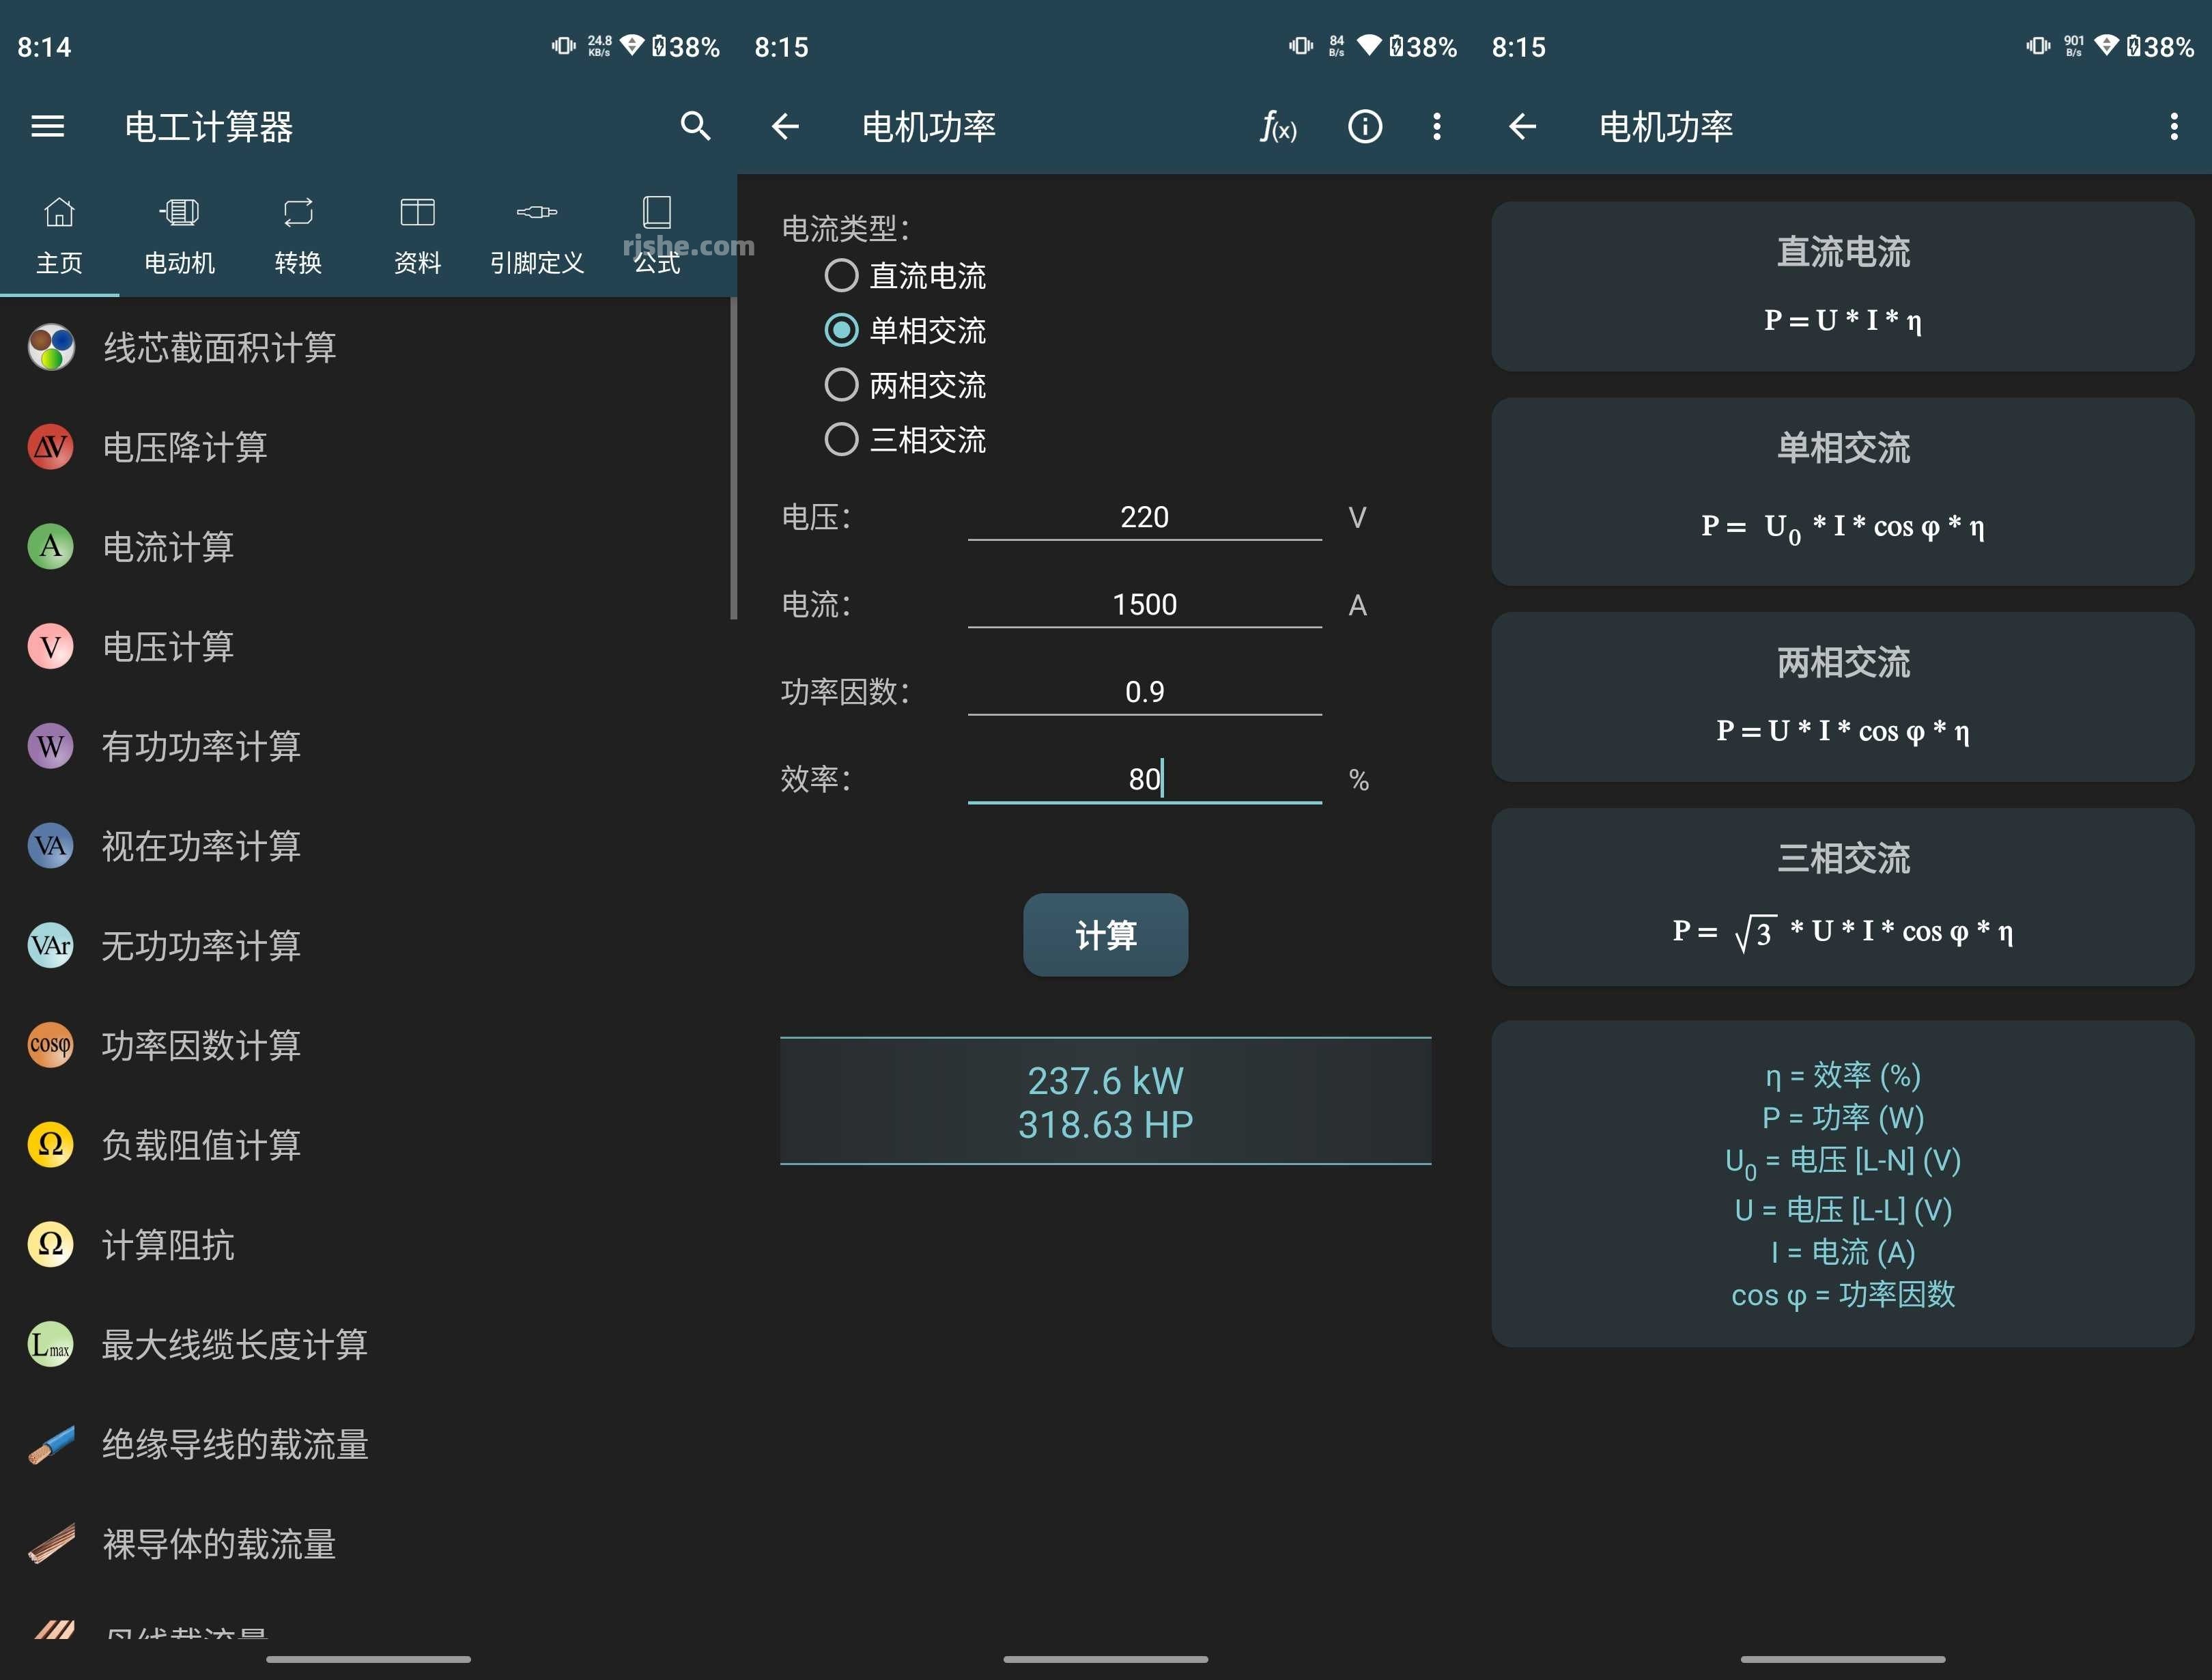Select the 直流电流 radio button
The image size is (2212, 1680).
[841, 275]
